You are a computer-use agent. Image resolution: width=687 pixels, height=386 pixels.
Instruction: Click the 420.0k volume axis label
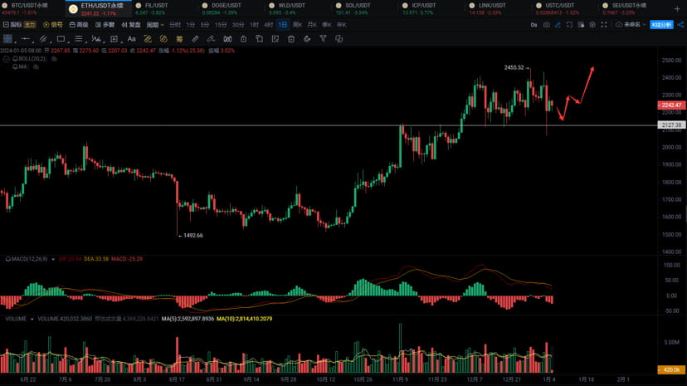671,369
